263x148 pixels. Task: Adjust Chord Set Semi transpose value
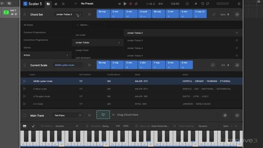pos(228,15)
